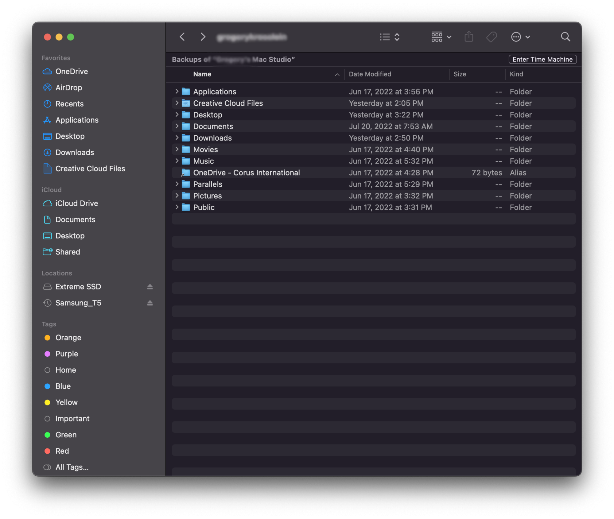Select iCloud Drive in the sidebar
Image resolution: width=614 pixels, height=519 pixels.
click(76, 203)
